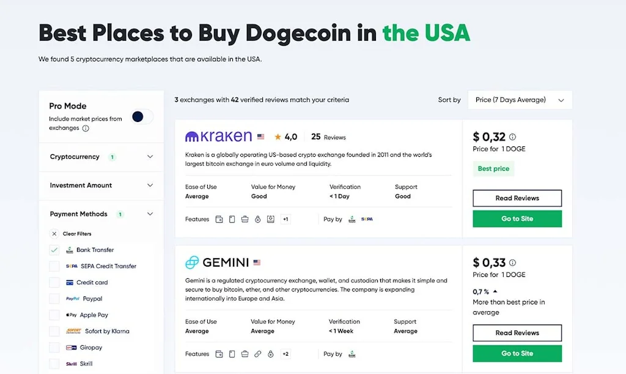Click the wallet feature icon for Kraken
The width and height of the screenshot is (626, 374).
pos(219,219)
